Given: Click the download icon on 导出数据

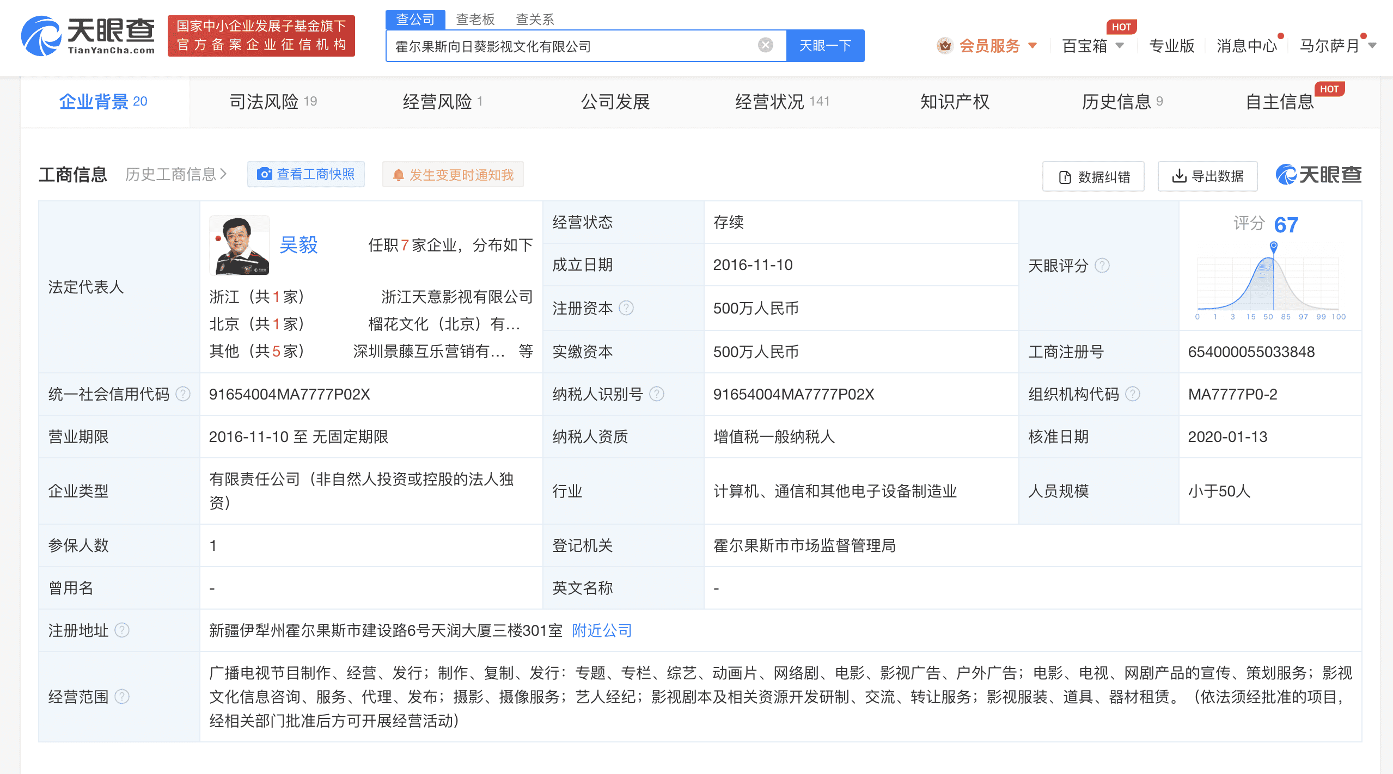Looking at the screenshot, I should click(1180, 176).
